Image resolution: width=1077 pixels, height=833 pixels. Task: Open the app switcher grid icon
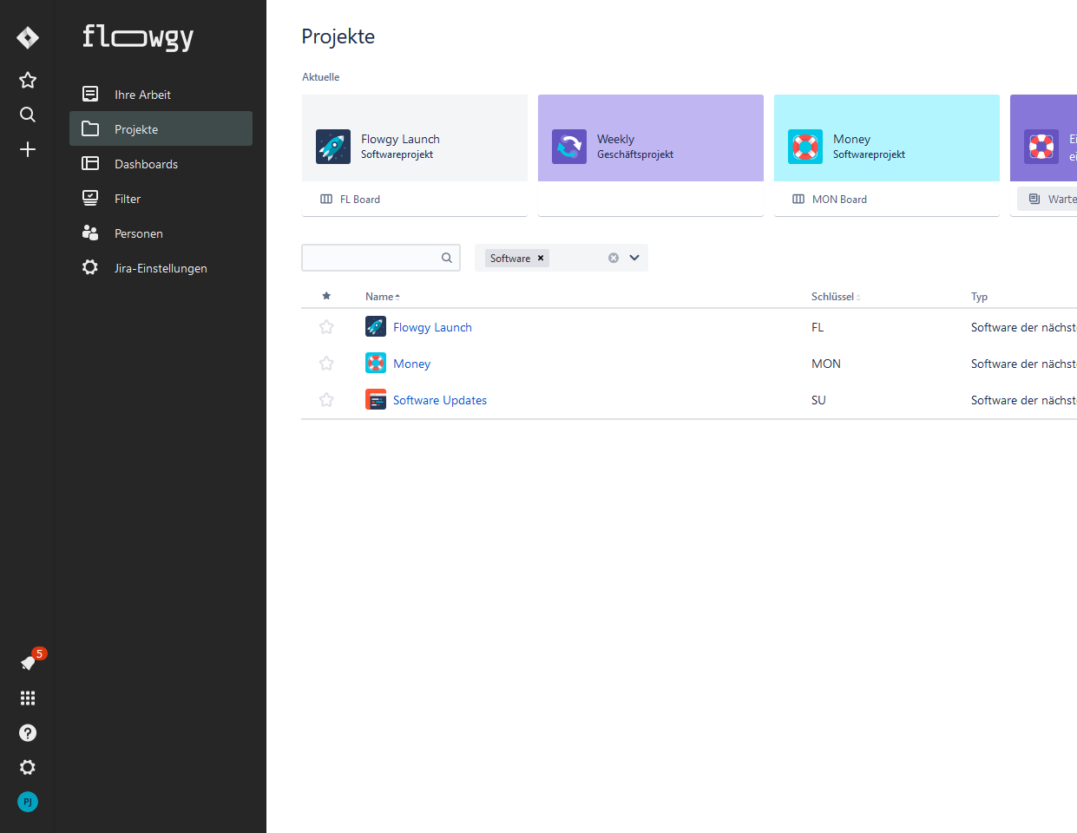pyautogui.click(x=28, y=698)
